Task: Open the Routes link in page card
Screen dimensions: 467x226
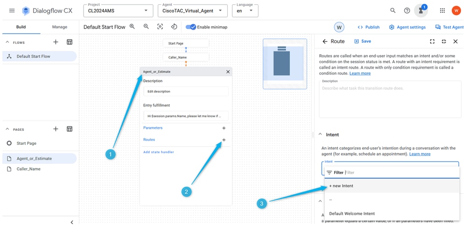Action: (149, 140)
